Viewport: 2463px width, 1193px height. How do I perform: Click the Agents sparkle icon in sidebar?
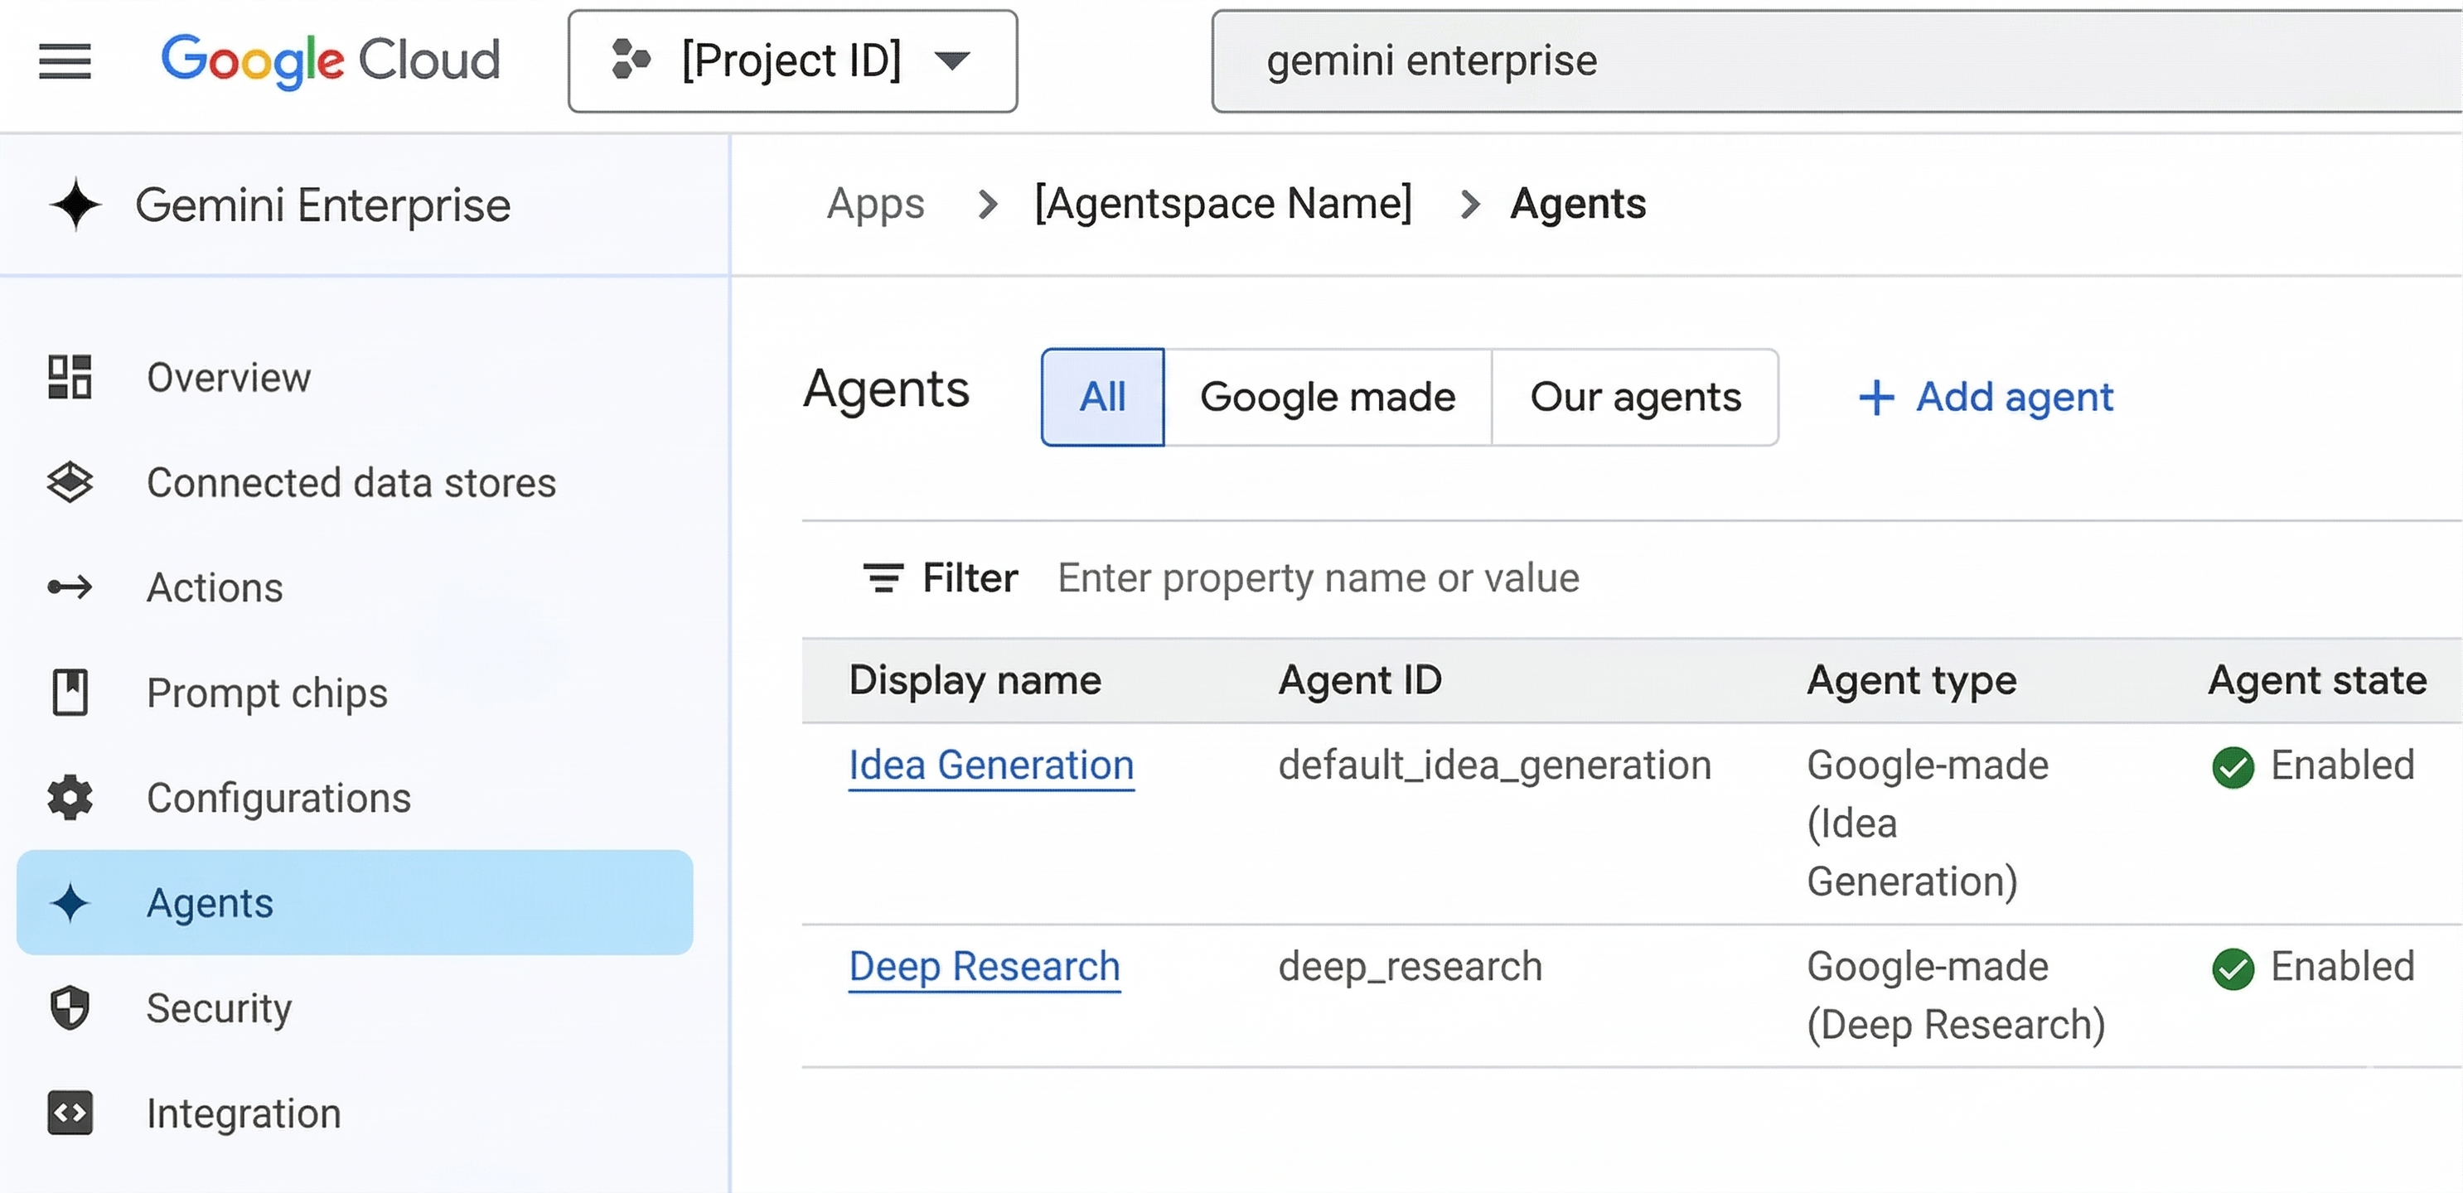pyautogui.click(x=70, y=902)
